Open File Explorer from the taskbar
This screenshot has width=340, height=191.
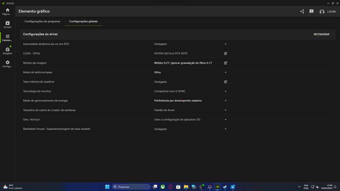click(186, 187)
